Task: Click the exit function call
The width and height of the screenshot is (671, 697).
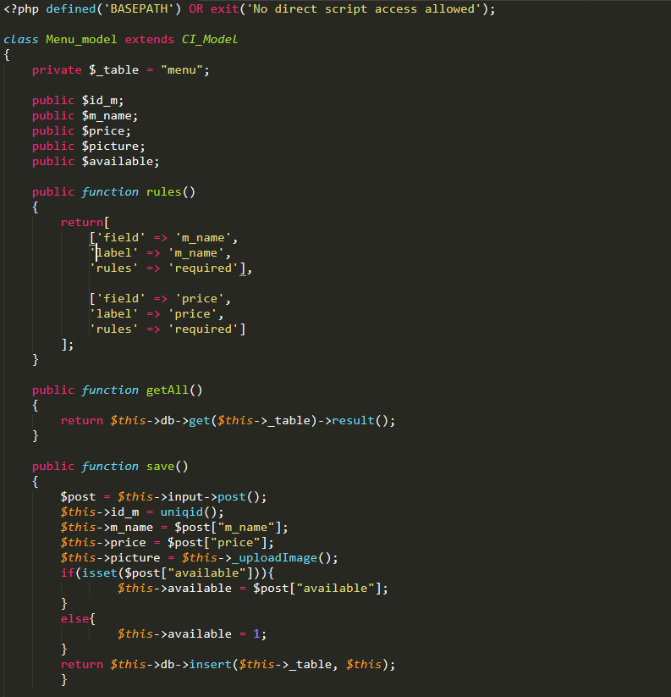Action: point(224,8)
